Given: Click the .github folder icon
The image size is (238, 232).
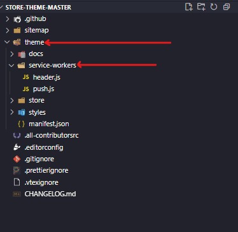Looking at the screenshot, I should tap(17, 19).
